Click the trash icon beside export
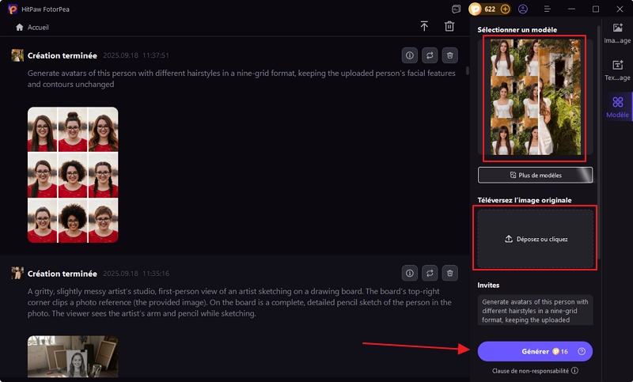Viewport: 633px width, 382px height. pos(449,27)
